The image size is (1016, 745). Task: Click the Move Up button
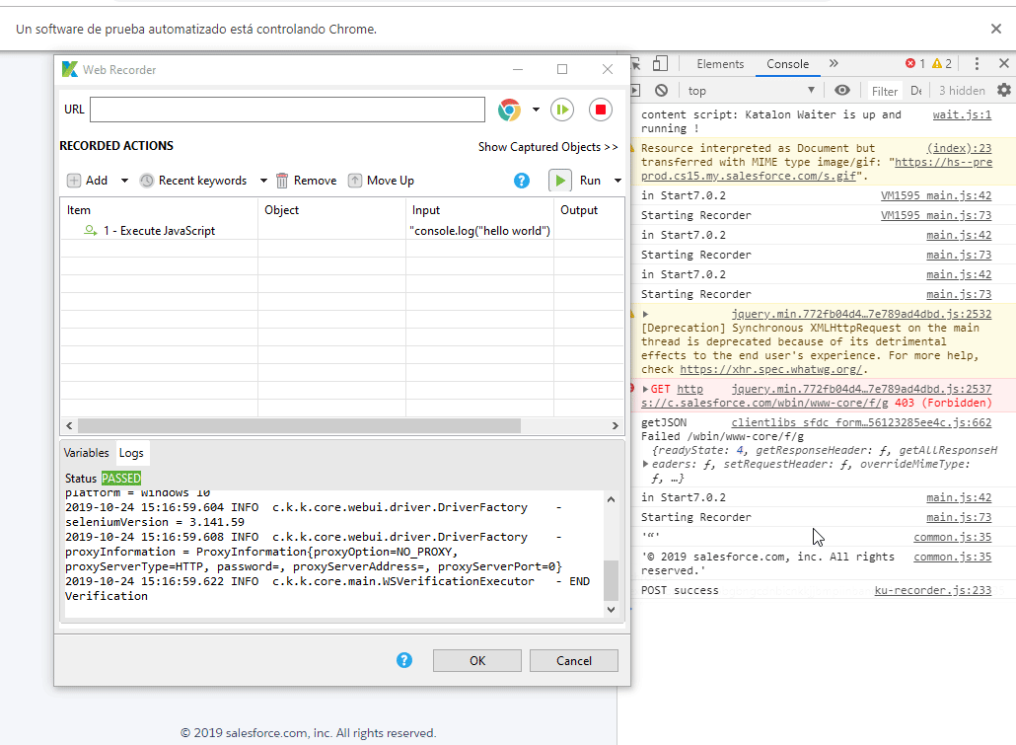pos(381,181)
